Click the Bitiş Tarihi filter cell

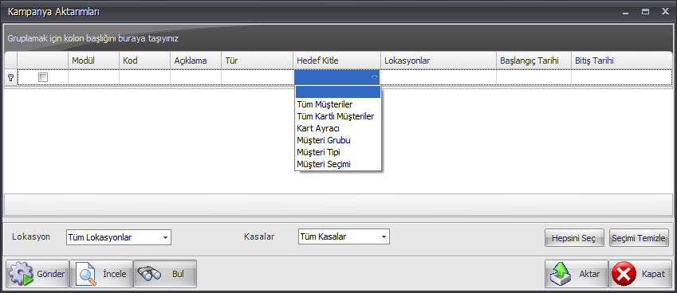622,77
